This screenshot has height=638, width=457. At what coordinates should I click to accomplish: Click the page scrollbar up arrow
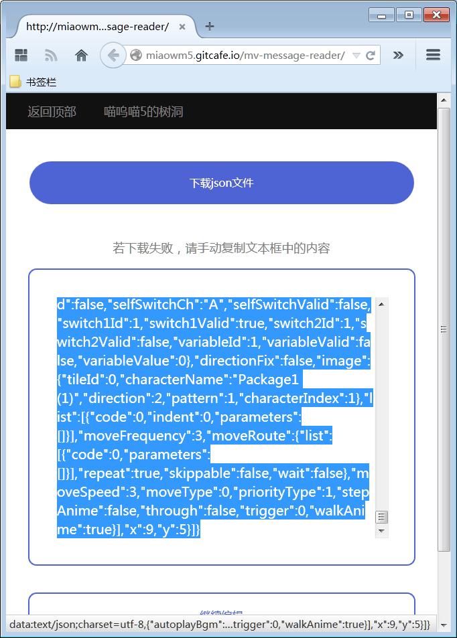[x=444, y=100]
